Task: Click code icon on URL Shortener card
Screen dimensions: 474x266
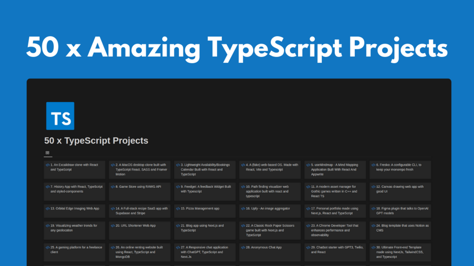Action: pyautogui.click(x=113, y=226)
